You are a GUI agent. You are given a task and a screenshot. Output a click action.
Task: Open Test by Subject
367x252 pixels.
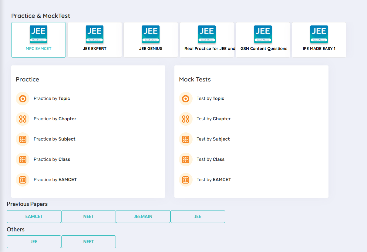coord(213,139)
